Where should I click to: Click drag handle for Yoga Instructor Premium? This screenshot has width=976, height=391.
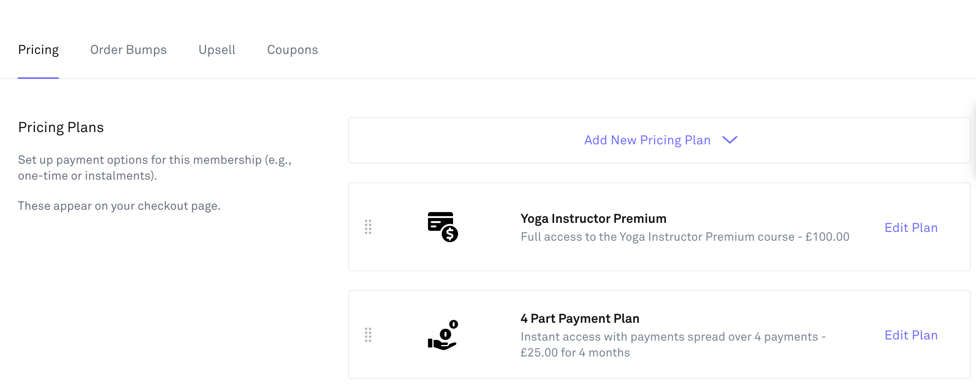click(x=368, y=227)
